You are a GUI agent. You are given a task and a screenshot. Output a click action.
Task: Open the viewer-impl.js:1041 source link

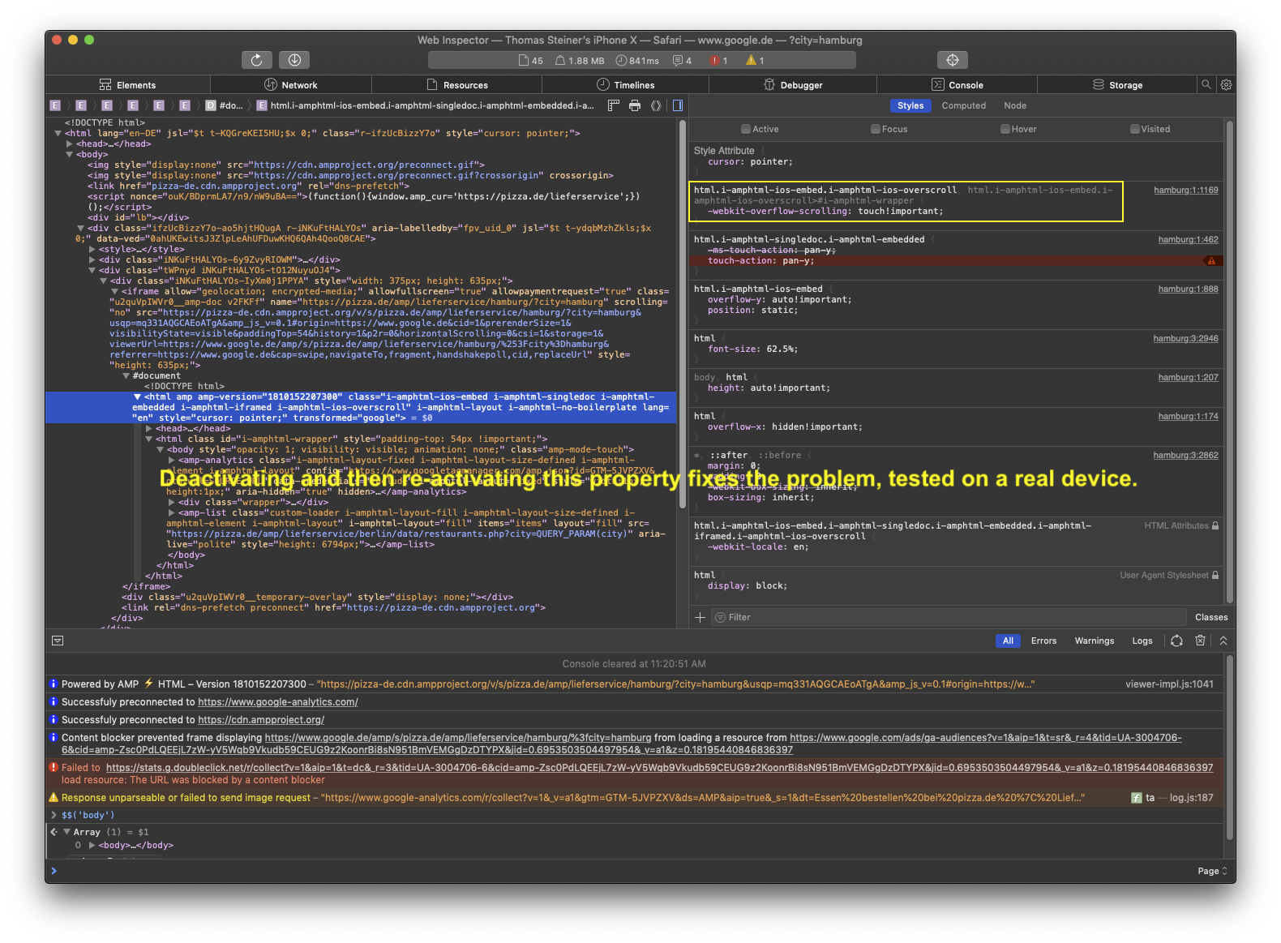pos(1169,684)
